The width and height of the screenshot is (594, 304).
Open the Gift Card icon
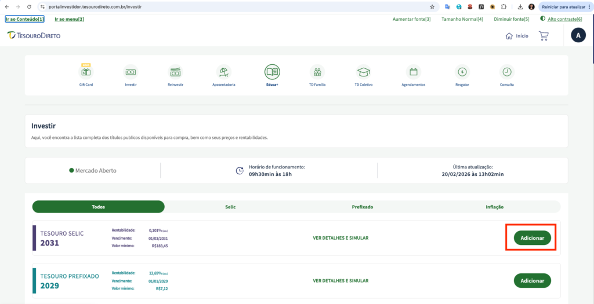click(86, 72)
